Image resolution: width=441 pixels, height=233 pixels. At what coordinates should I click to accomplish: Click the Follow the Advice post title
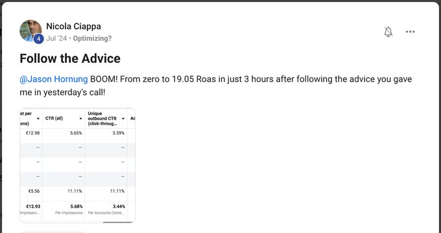point(70,58)
